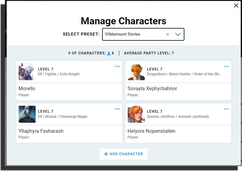Click the Player field under Helyore Nopenstallen
The width and height of the screenshot is (242, 171).
(x=133, y=137)
